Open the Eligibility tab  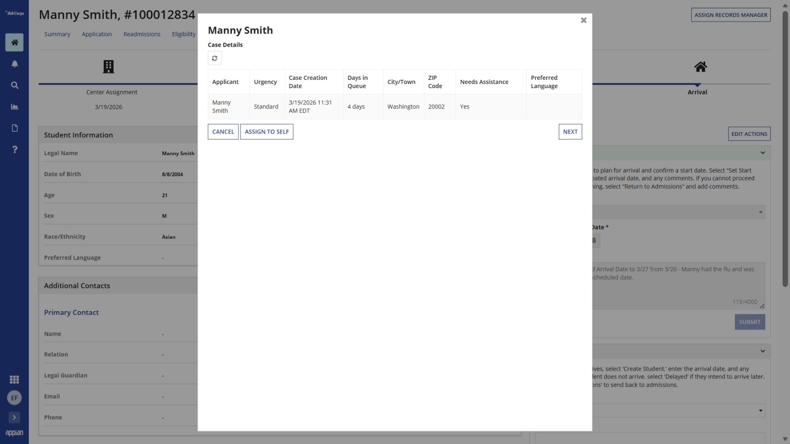(x=184, y=34)
